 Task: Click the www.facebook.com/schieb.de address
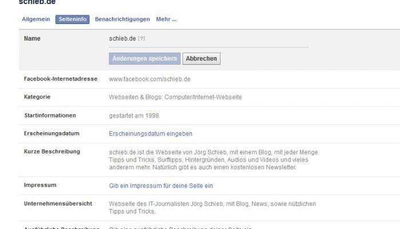(x=150, y=79)
